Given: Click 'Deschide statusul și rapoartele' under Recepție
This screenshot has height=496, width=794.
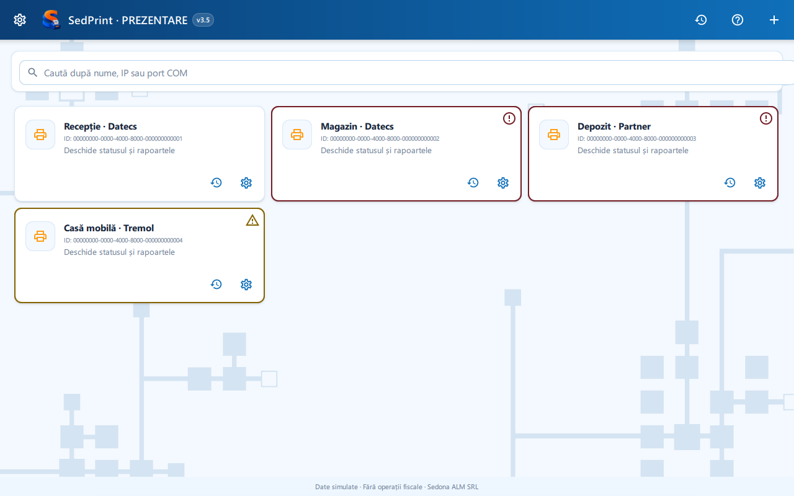Looking at the screenshot, I should point(120,151).
